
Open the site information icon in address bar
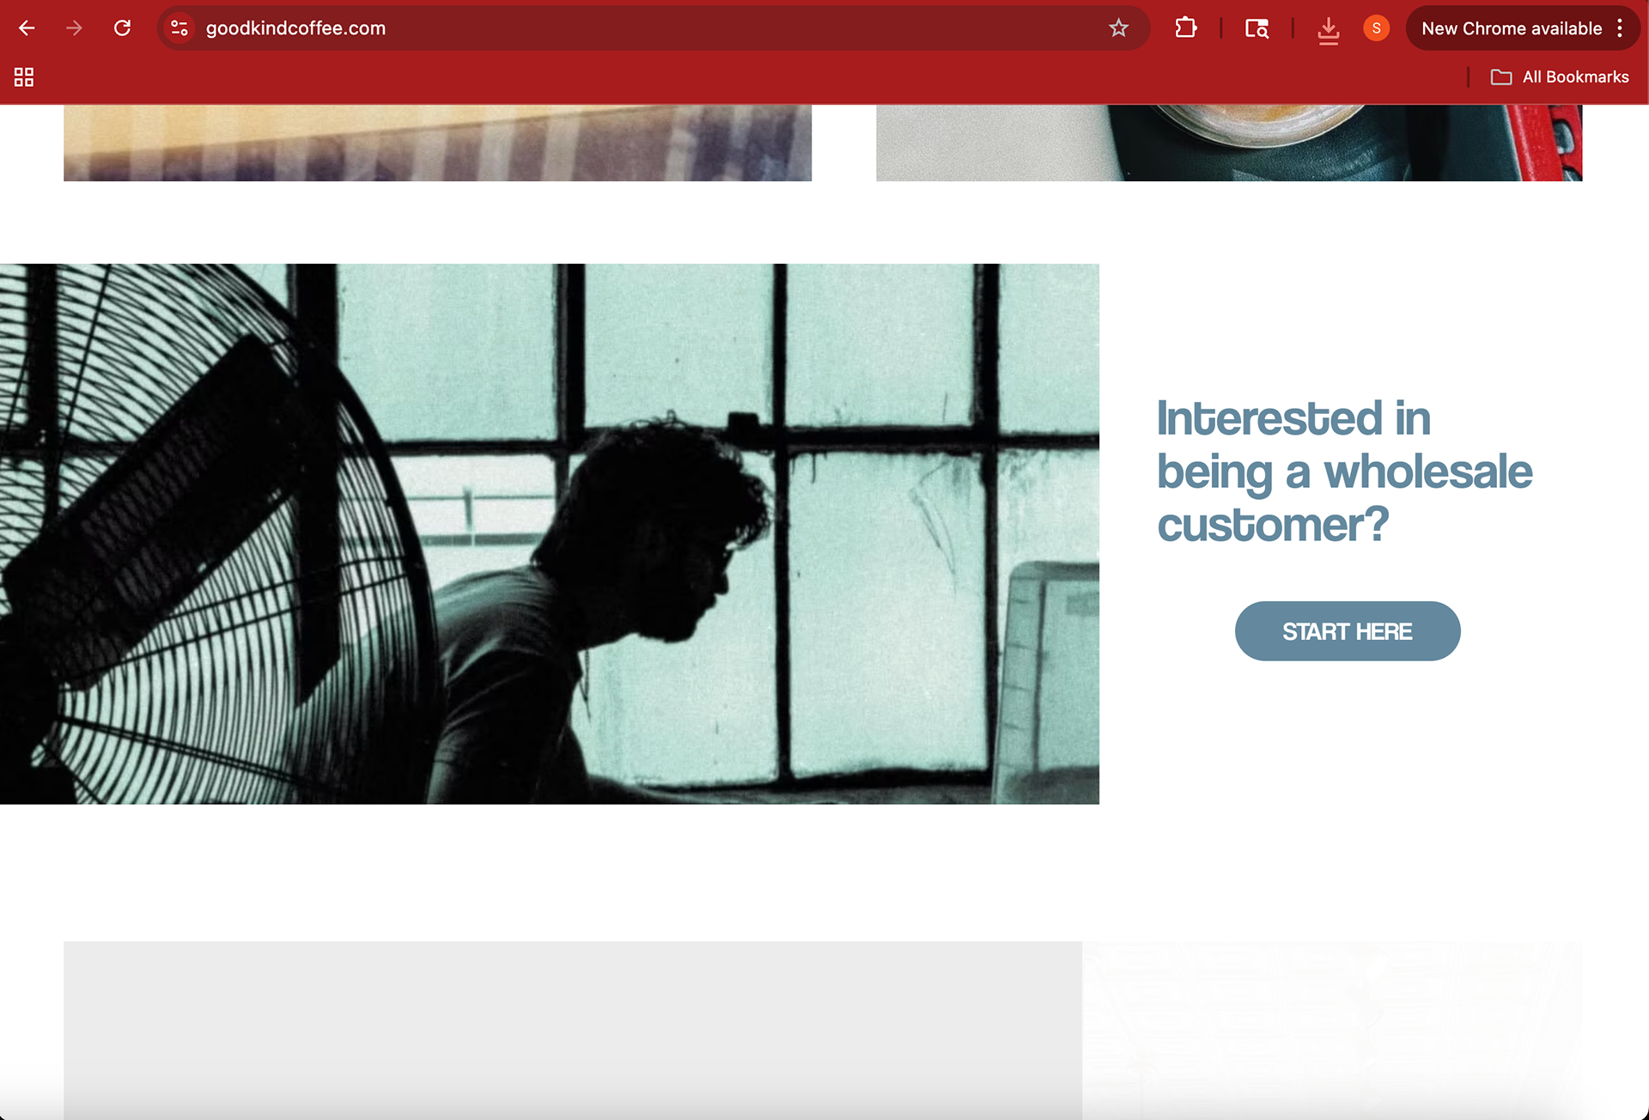(x=180, y=28)
